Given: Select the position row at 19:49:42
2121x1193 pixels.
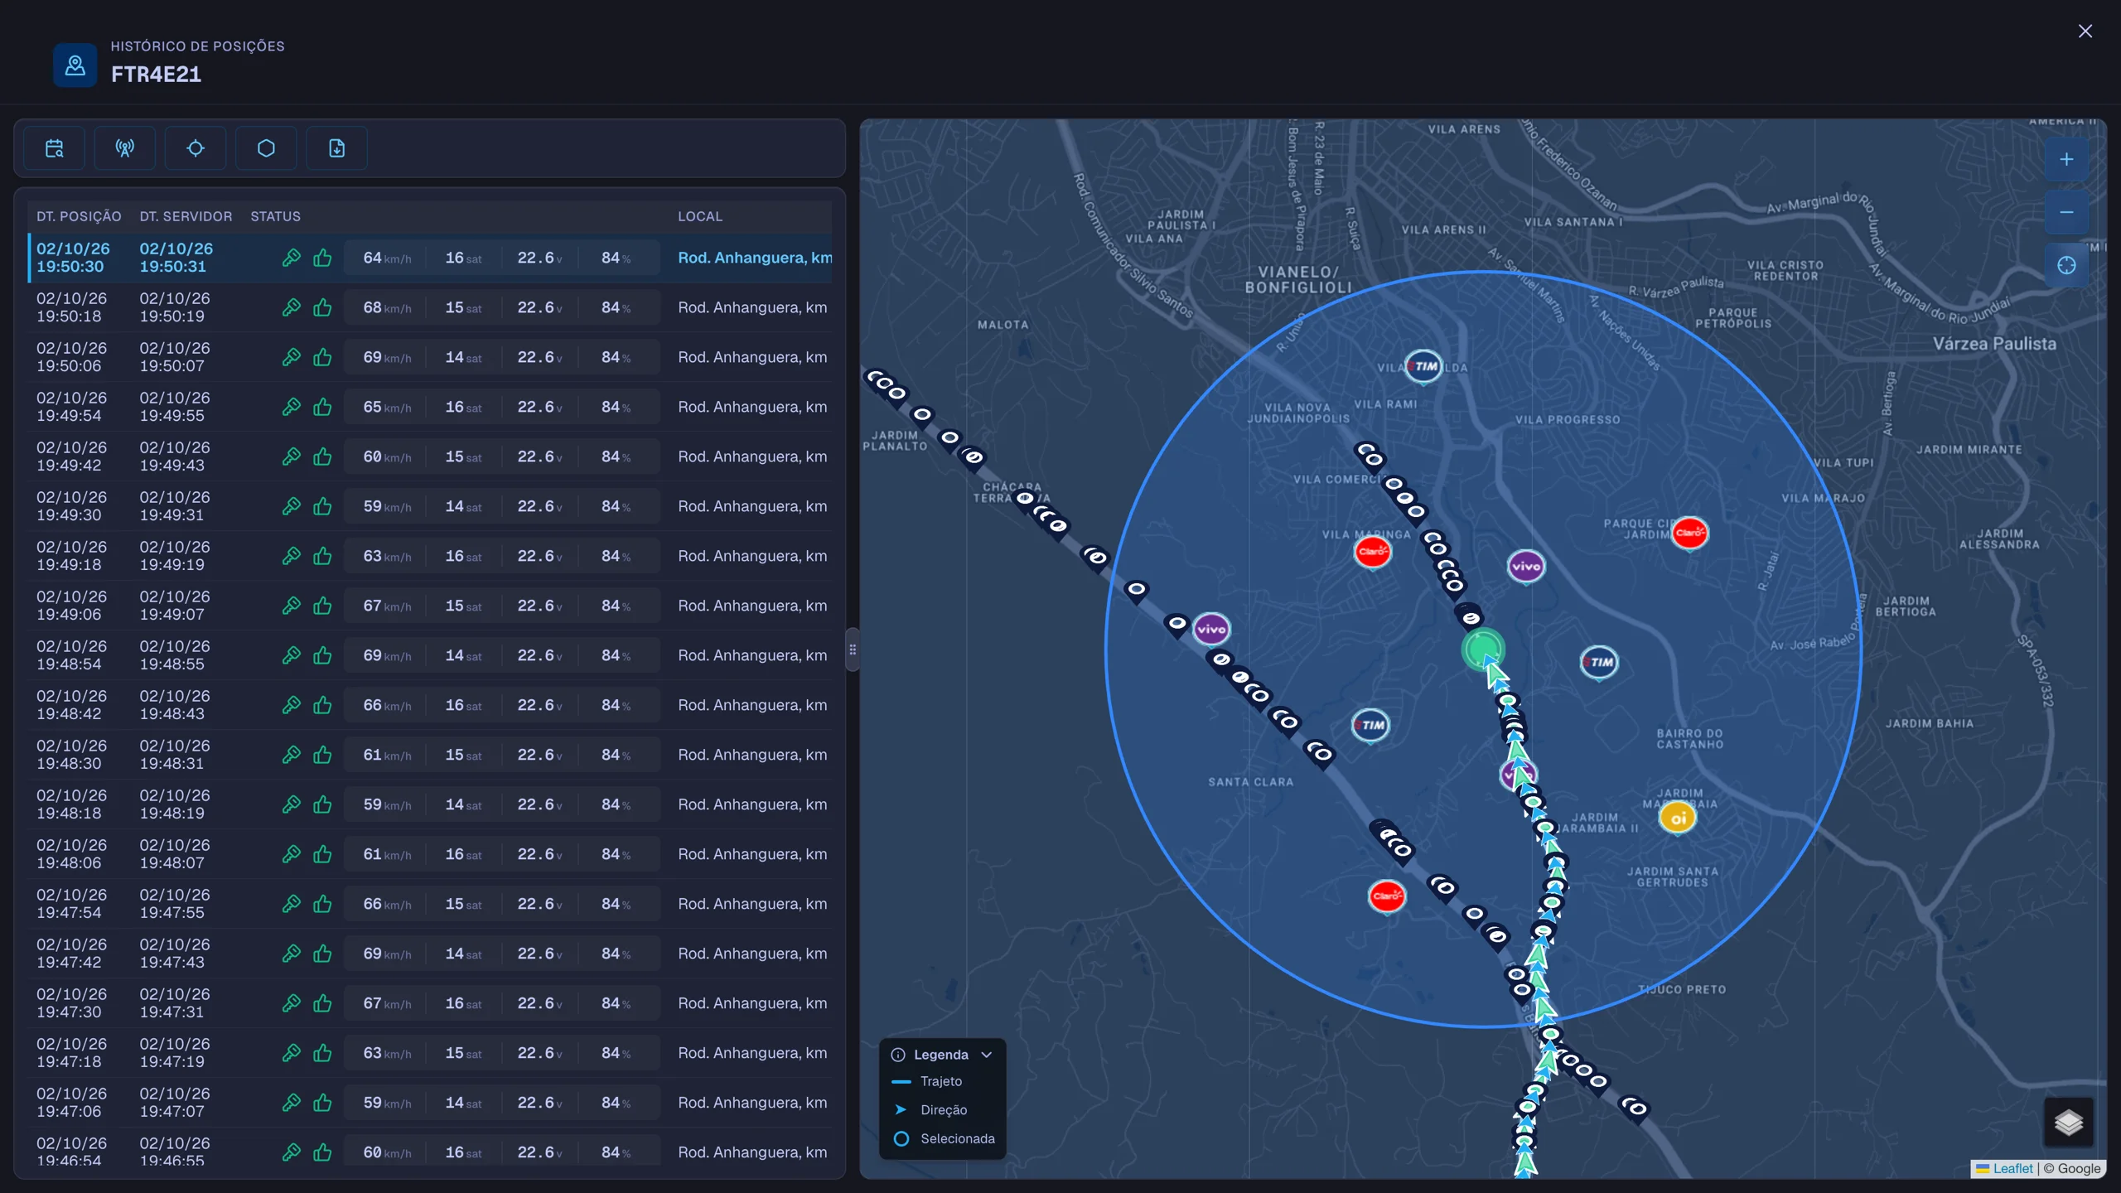Looking at the screenshot, I should click(x=430, y=456).
